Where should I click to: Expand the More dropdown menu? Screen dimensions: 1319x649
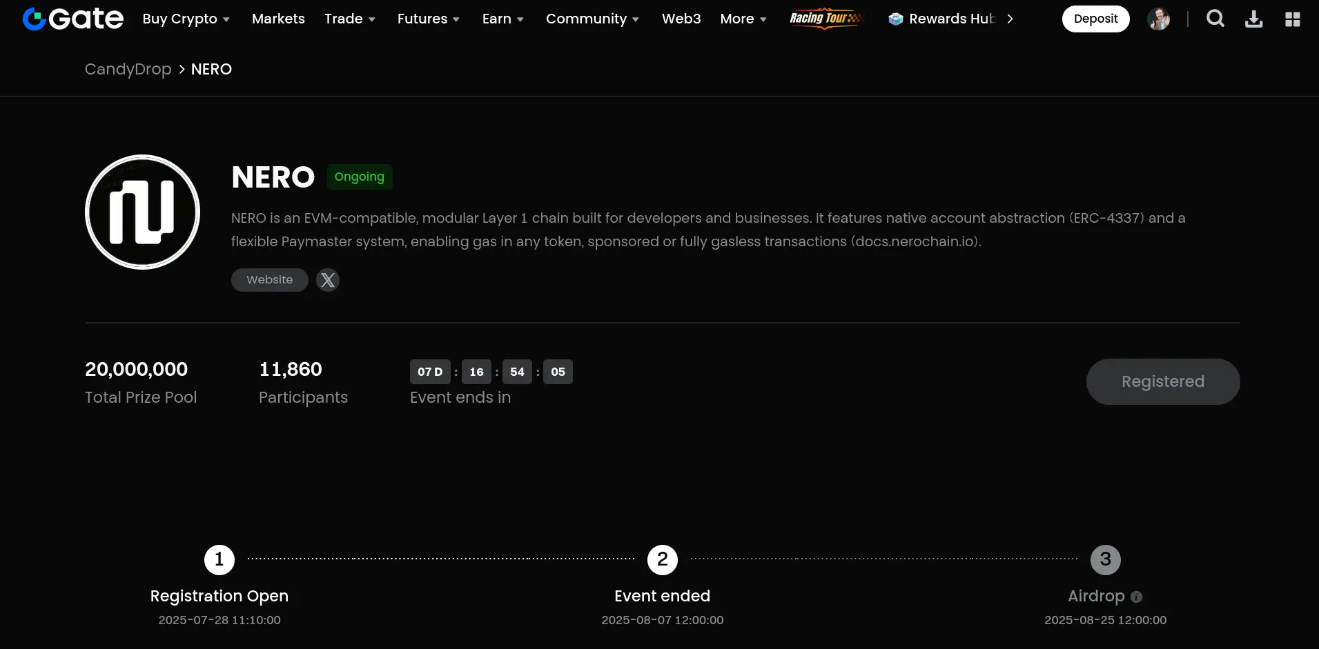pyautogui.click(x=743, y=19)
